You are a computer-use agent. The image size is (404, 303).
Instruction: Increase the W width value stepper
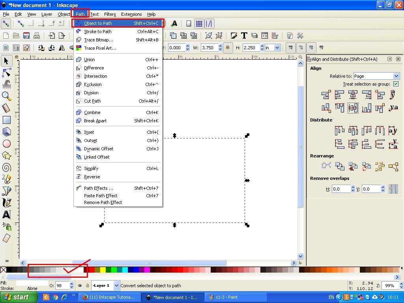tap(220, 46)
